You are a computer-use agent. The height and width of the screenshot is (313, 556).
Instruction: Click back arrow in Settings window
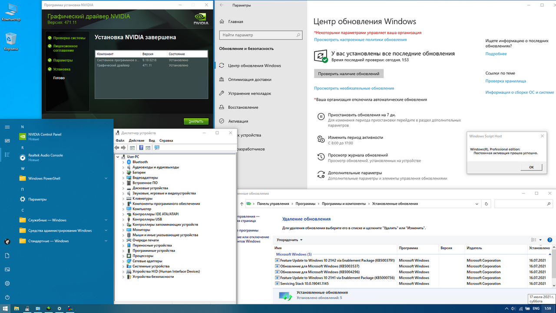(222, 6)
